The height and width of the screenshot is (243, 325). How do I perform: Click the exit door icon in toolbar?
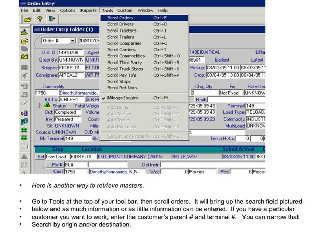pyautogui.click(x=51, y=19)
